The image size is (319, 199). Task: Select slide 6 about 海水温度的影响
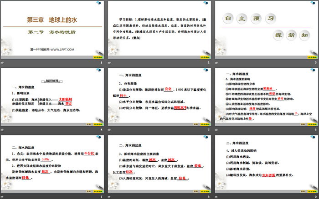point(267,97)
